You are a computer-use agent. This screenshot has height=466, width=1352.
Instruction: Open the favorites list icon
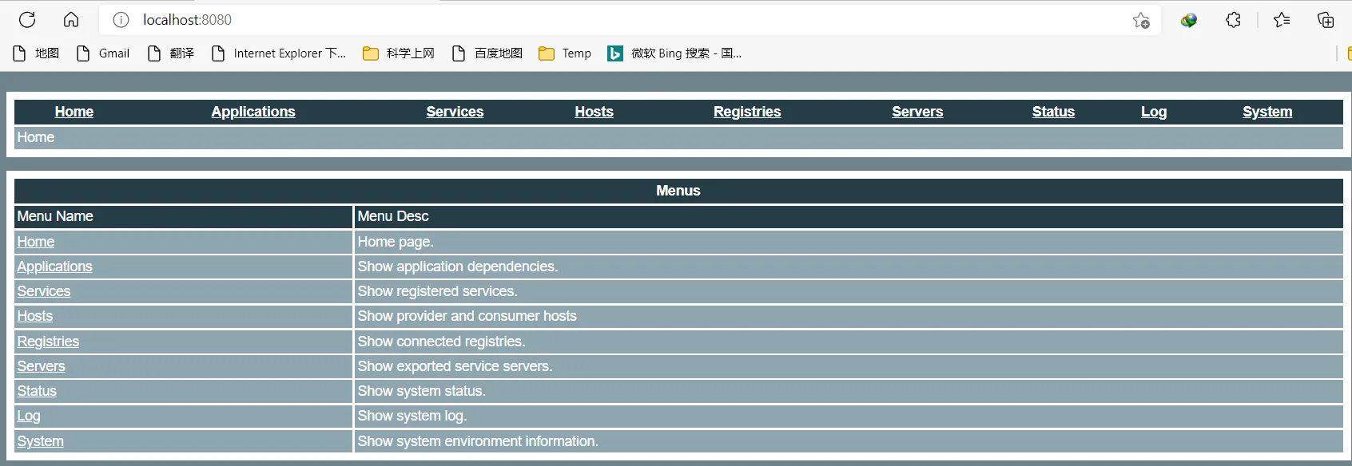pos(1282,20)
